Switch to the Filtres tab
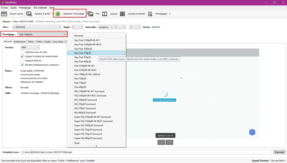This screenshot has height=163, width=287. coord(31,42)
